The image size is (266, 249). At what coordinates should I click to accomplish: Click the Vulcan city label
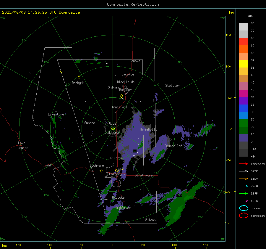150,220
